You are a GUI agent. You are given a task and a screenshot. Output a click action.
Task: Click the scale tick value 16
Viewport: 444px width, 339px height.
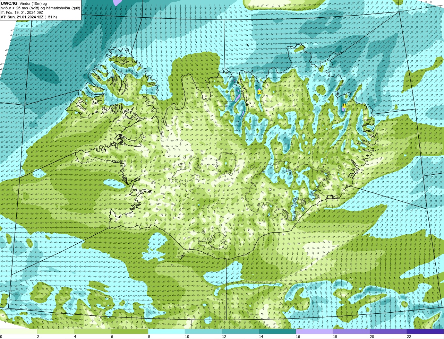pyautogui.click(x=298, y=337)
